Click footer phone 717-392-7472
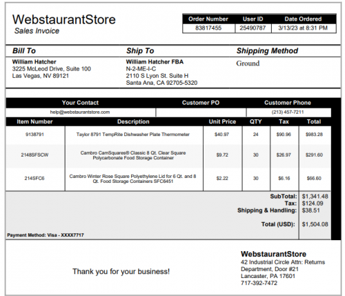The height and width of the screenshot is (296, 345). coord(259,283)
